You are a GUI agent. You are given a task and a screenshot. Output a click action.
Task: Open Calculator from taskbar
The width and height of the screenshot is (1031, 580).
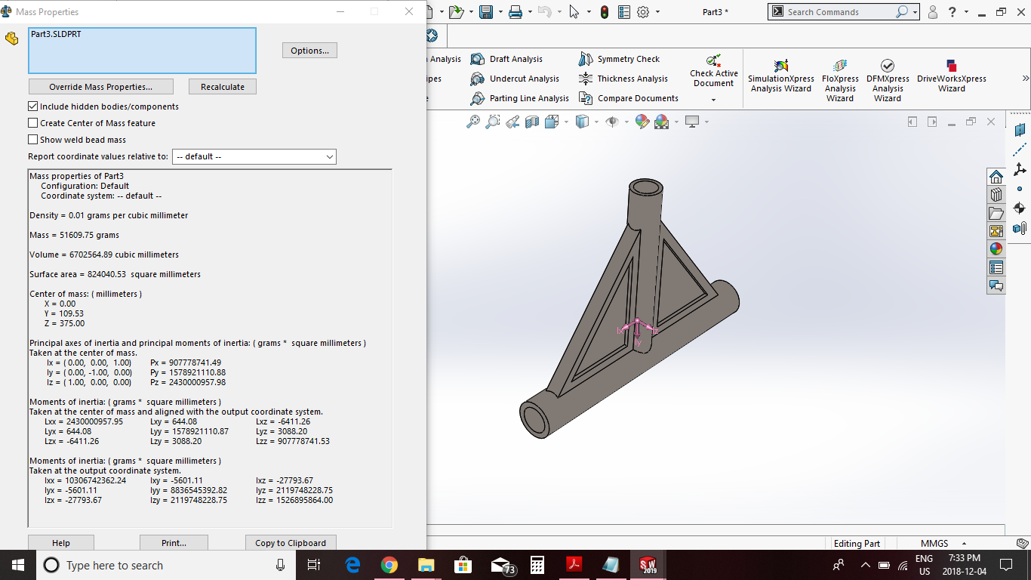537,565
